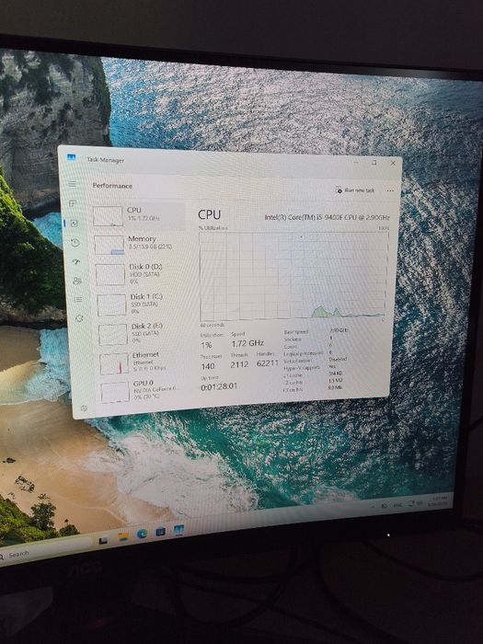The height and width of the screenshot is (644, 483).
Task: Click the 0:01:28:01 up time value
Action: (x=219, y=386)
